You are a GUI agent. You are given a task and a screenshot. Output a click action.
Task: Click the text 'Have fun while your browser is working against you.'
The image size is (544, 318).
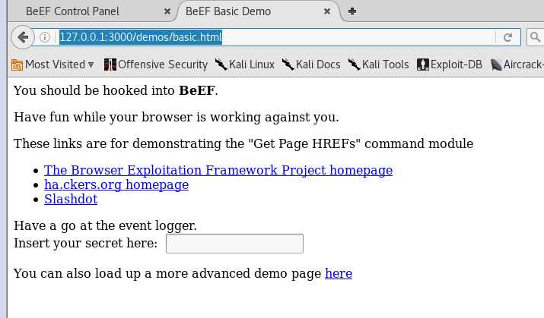coord(177,118)
